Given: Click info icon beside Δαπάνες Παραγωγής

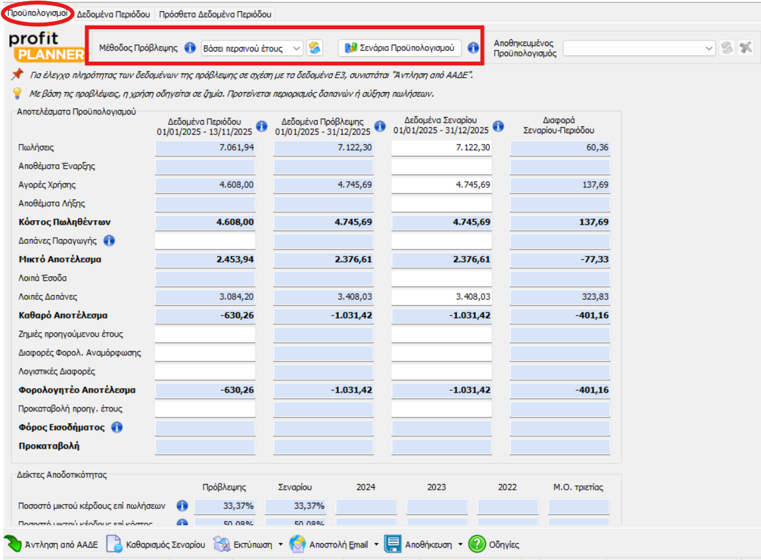Looking at the screenshot, I should coord(110,241).
